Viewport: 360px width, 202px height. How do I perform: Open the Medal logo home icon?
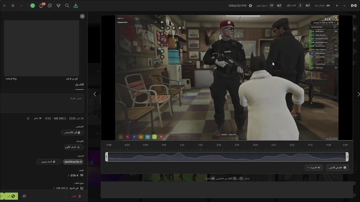[x=354, y=6]
